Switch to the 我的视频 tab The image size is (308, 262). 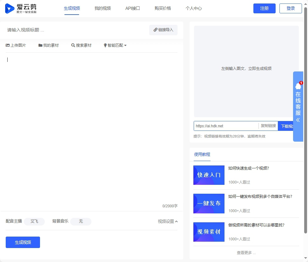pyautogui.click(x=102, y=9)
